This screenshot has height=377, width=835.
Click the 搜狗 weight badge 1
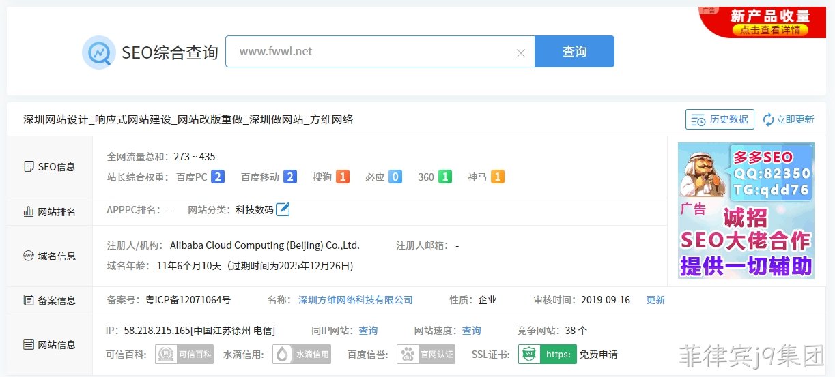click(x=342, y=177)
